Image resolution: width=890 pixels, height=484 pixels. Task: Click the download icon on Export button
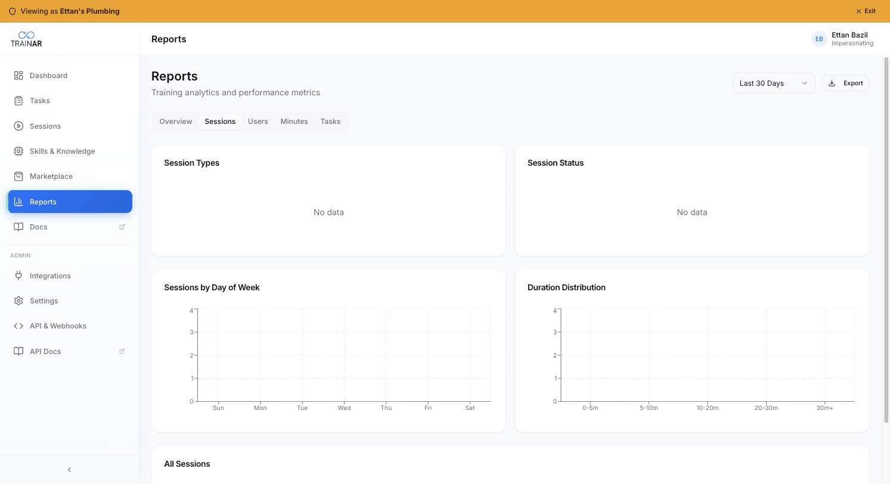[x=832, y=83]
